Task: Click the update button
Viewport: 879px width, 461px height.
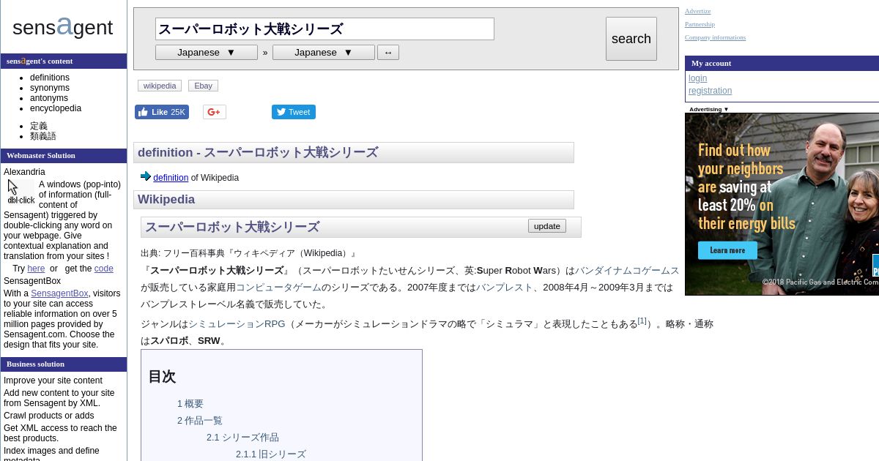Action: pyautogui.click(x=546, y=226)
